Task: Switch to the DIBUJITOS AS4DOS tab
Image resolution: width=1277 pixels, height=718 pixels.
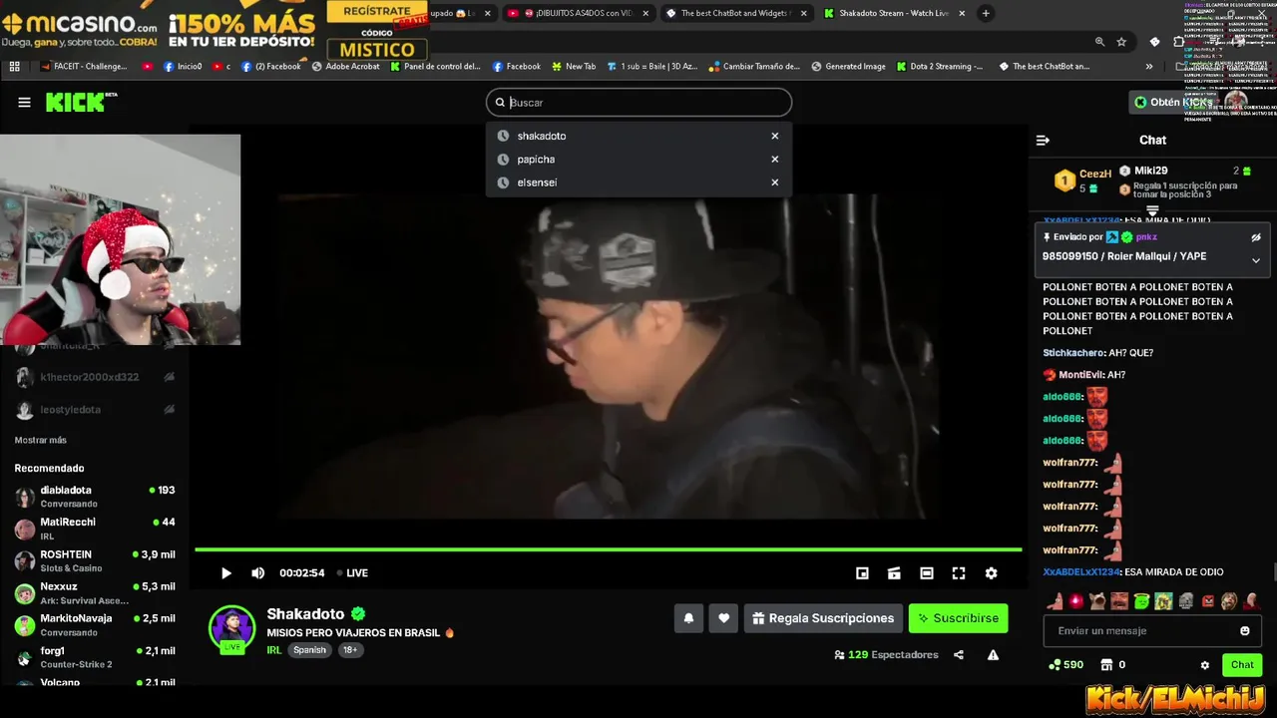Action: pyautogui.click(x=577, y=13)
